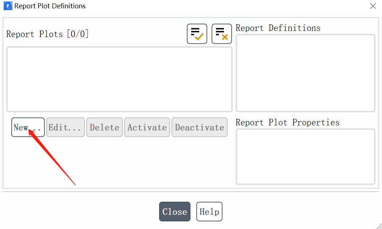The image size is (382, 229).
Task: Open the Edit... report plot button
Action: click(x=66, y=127)
